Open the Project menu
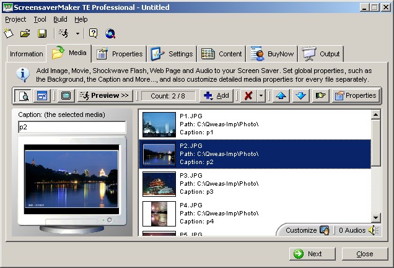The height and width of the screenshot is (268, 394). (x=15, y=19)
